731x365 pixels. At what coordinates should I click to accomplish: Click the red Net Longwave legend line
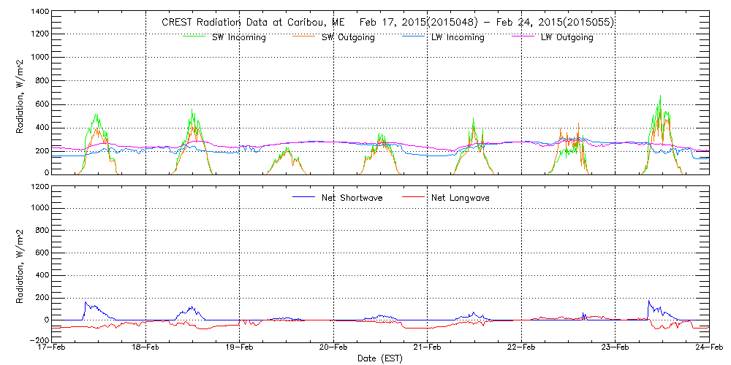pos(415,197)
